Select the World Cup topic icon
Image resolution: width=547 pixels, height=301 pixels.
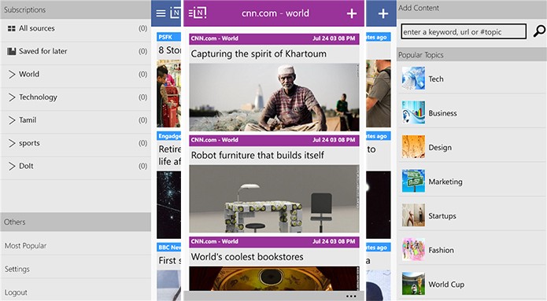pos(413,284)
